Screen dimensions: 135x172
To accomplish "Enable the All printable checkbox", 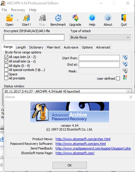I will coord(6,78).
